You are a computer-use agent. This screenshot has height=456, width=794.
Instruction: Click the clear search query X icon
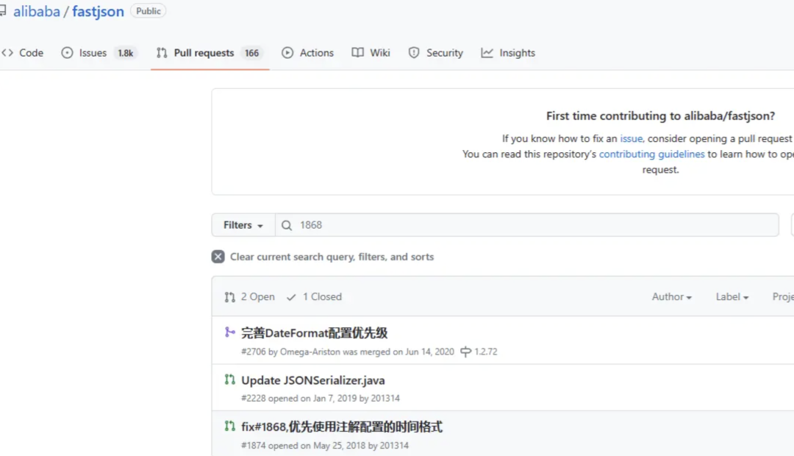[218, 257]
